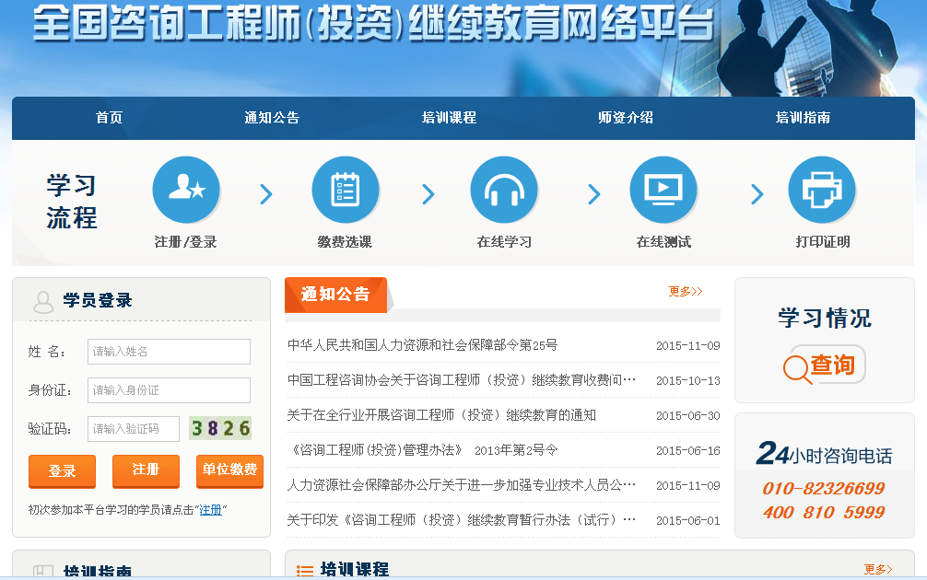Expand 更多 link in 通知公告 section
The image size is (927, 580).
pyautogui.click(x=685, y=292)
